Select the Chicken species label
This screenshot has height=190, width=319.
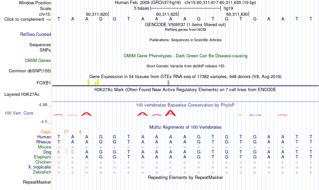tap(43, 162)
